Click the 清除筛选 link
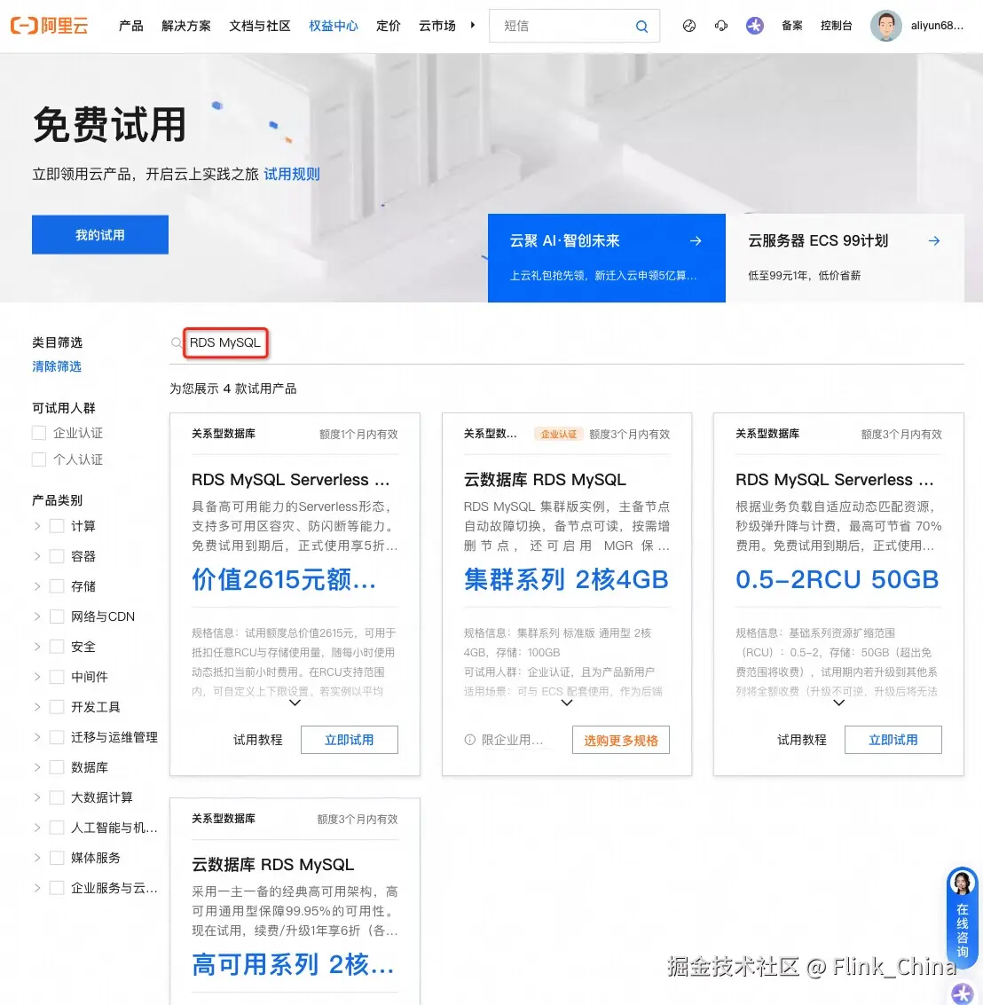This screenshot has height=1005, width=983. 57,366
